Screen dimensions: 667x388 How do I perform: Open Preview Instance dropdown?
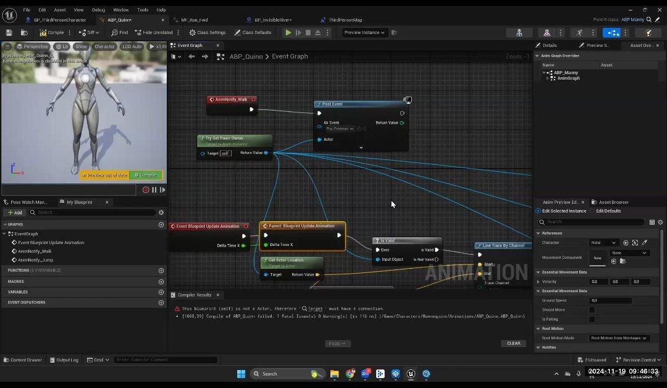point(364,32)
